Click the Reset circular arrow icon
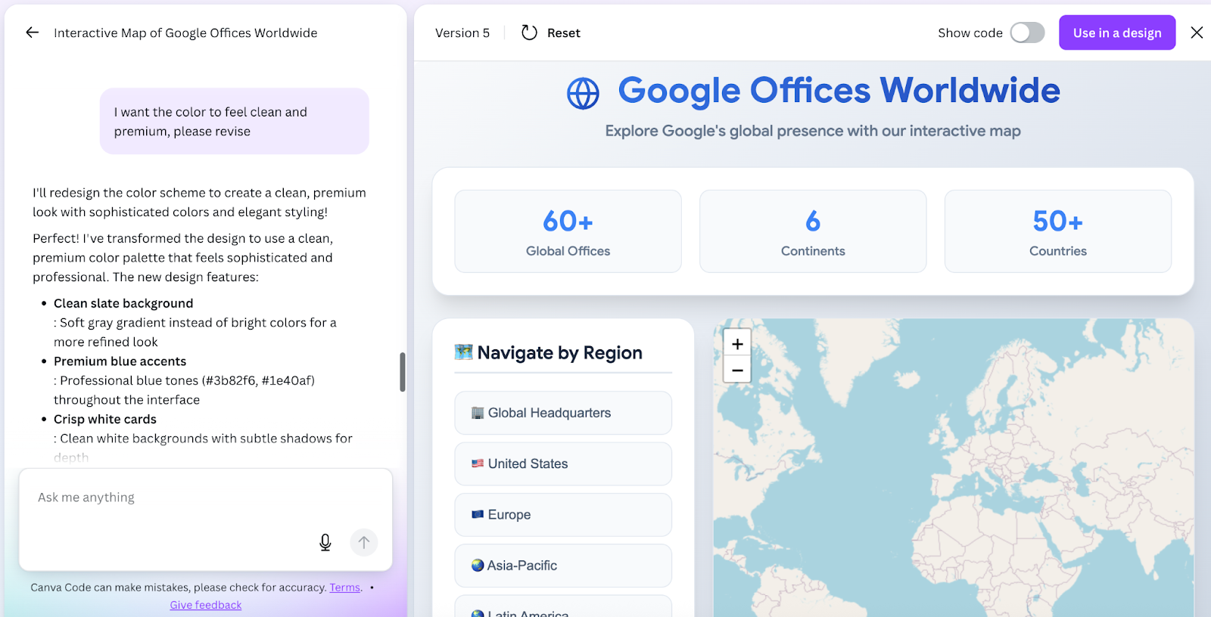The width and height of the screenshot is (1211, 617). (530, 33)
